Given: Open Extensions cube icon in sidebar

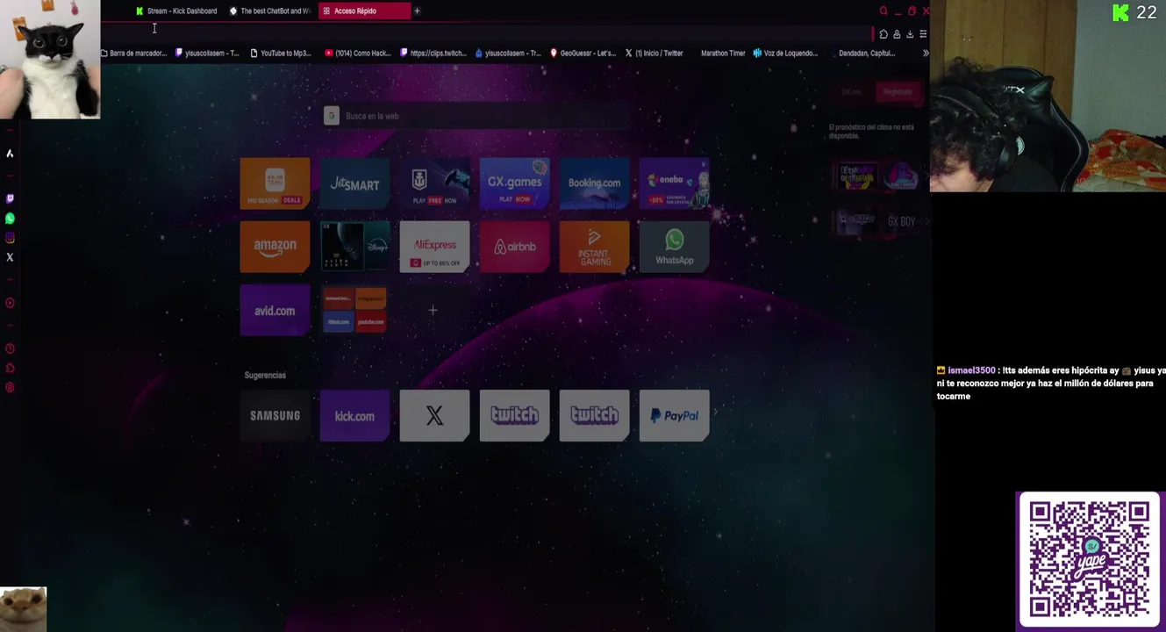Looking at the screenshot, I should [10, 368].
